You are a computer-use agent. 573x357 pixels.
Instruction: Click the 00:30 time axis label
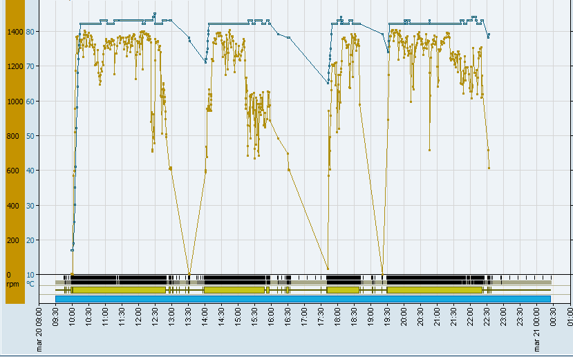(x=553, y=317)
